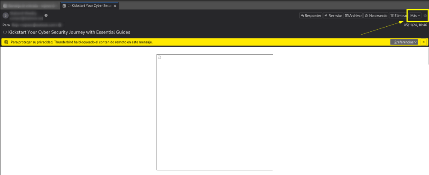Toggle the star on this message

[425, 15]
